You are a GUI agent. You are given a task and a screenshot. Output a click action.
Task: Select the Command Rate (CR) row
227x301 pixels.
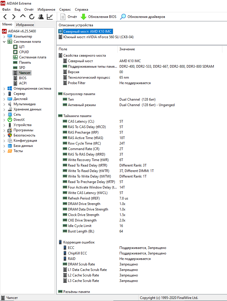tap(142, 149)
